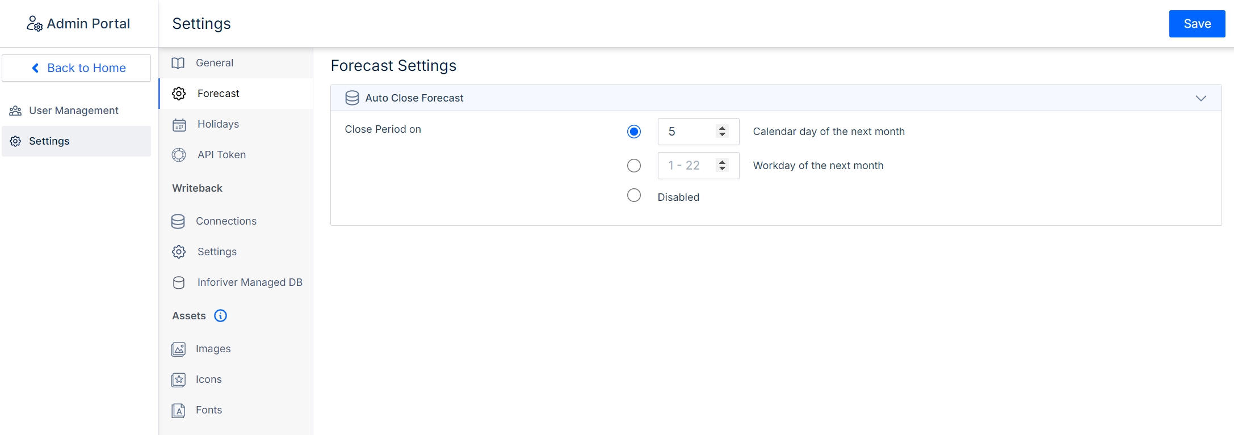This screenshot has height=435, width=1234.
Task: Click the workday number input field
Action: 687,166
